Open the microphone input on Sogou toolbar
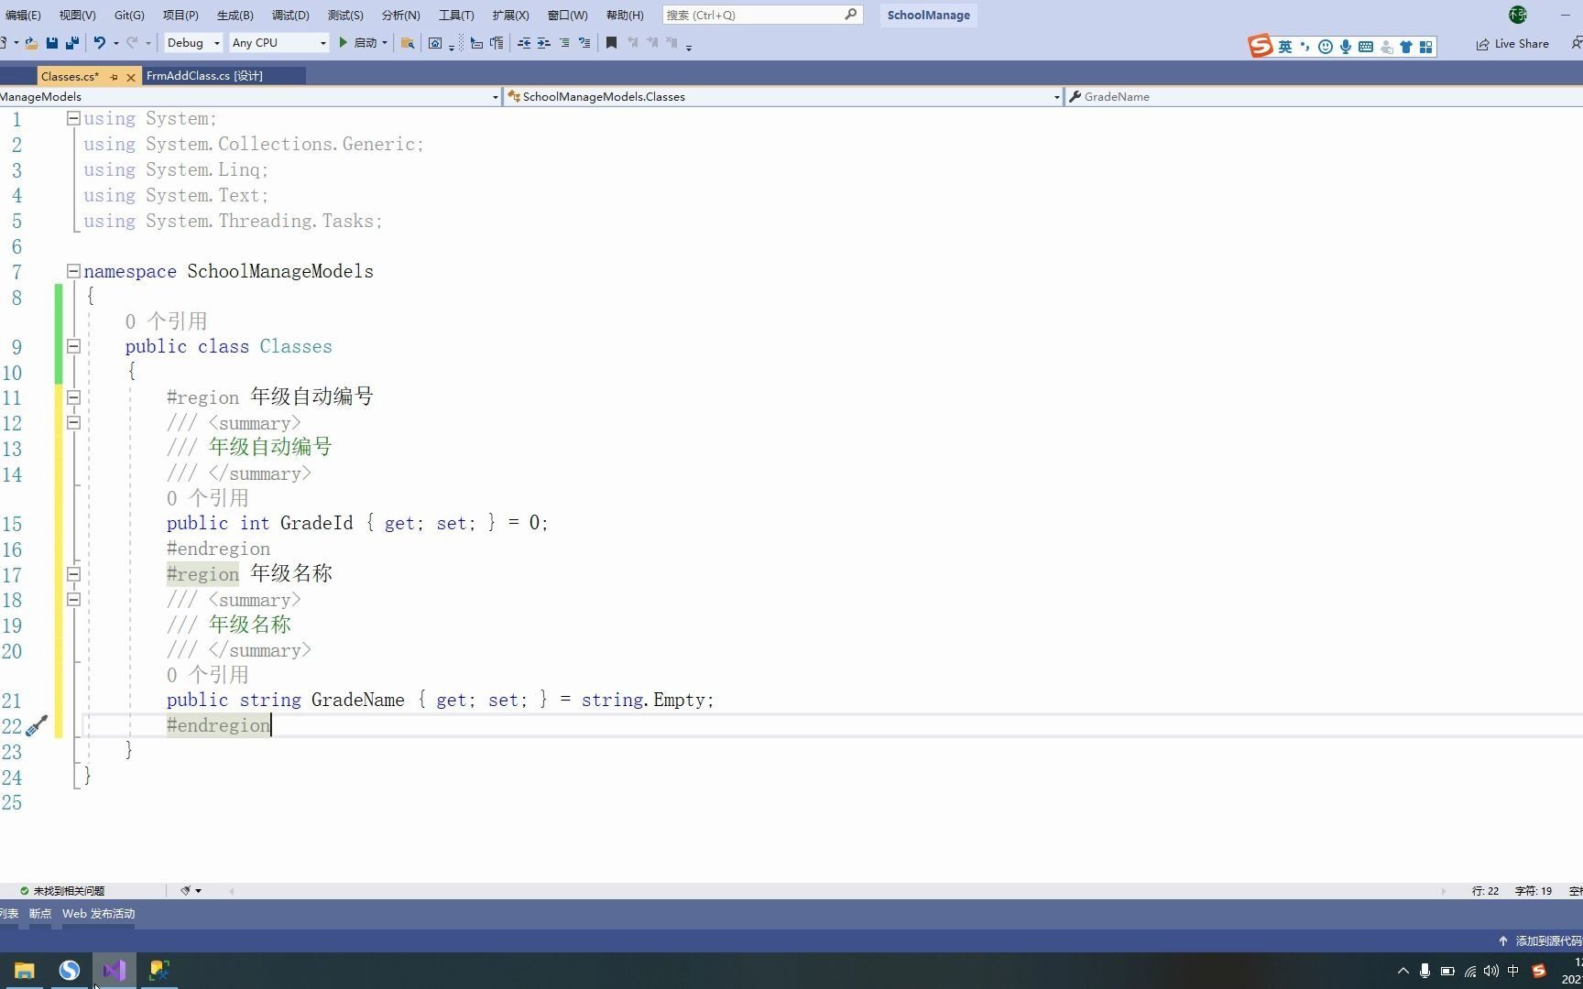The width and height of the screenshot is (1583, 989). click(x=1345, y=46)
